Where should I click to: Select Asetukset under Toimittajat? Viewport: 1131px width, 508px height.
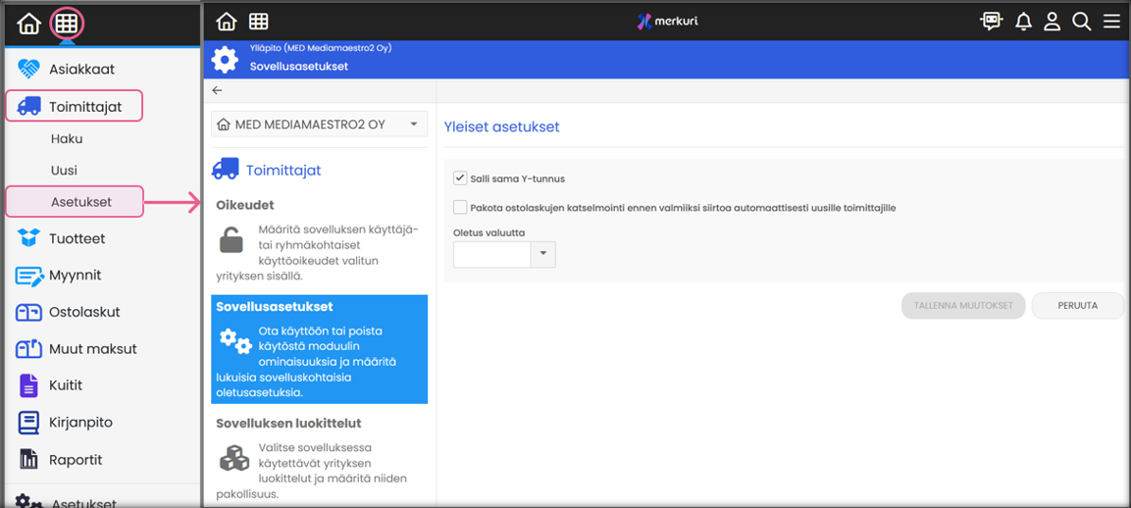point(80,202)
